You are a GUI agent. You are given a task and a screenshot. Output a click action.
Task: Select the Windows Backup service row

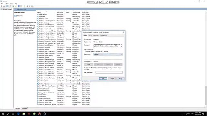(63, 23)
